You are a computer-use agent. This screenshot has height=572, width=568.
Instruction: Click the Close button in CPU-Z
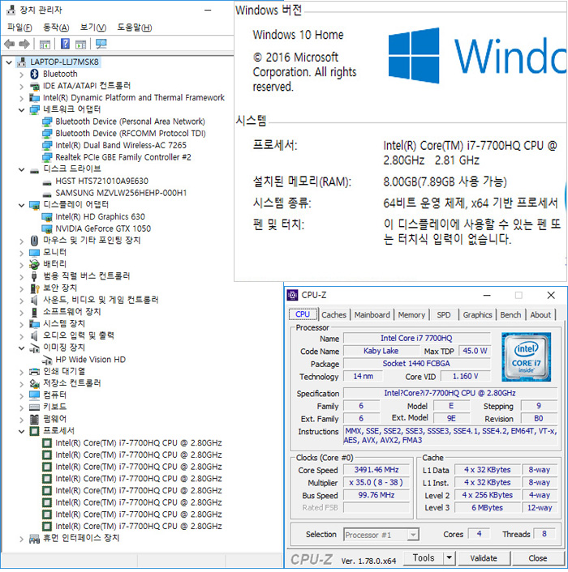click(x=537, y=557)
